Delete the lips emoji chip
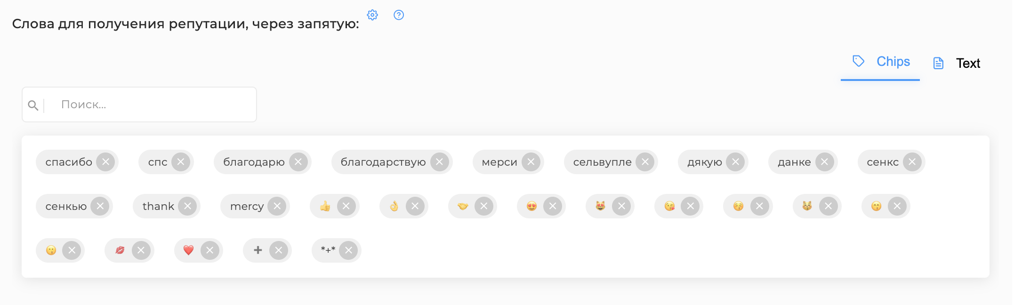1014x305 pixels. pyautogui.click(x=141, y=250)
